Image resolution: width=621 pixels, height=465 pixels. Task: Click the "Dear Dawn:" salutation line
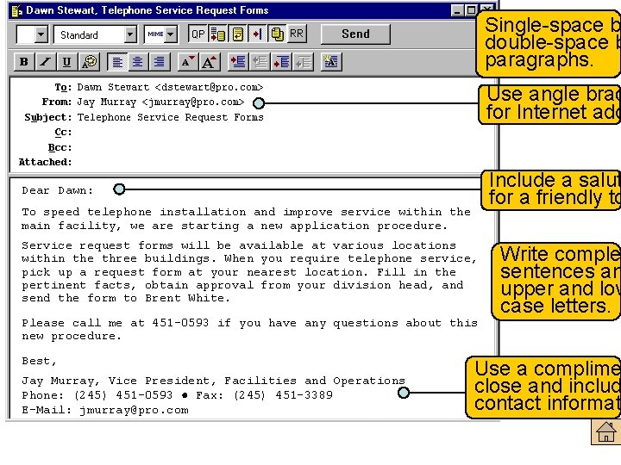pos(58,190)
